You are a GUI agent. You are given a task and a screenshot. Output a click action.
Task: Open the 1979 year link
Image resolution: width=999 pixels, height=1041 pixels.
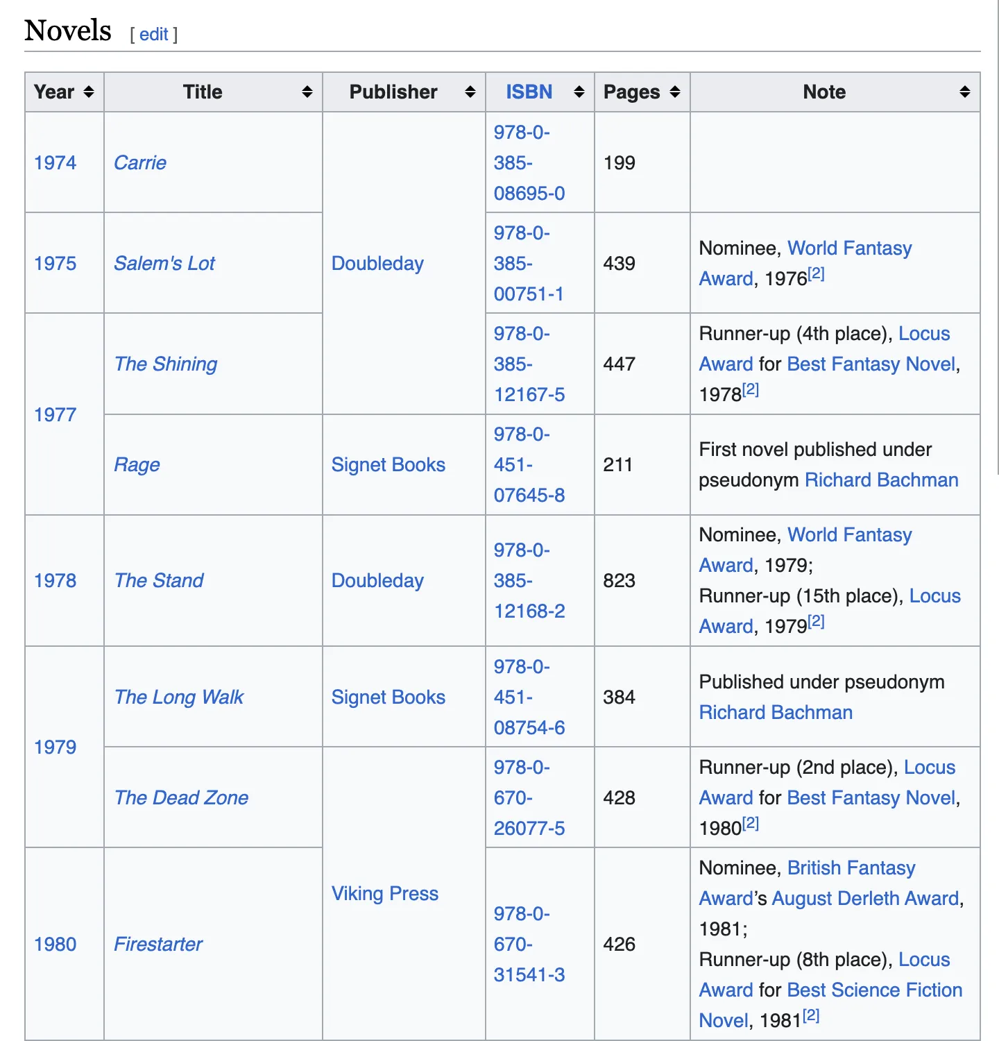pos(55,747)
